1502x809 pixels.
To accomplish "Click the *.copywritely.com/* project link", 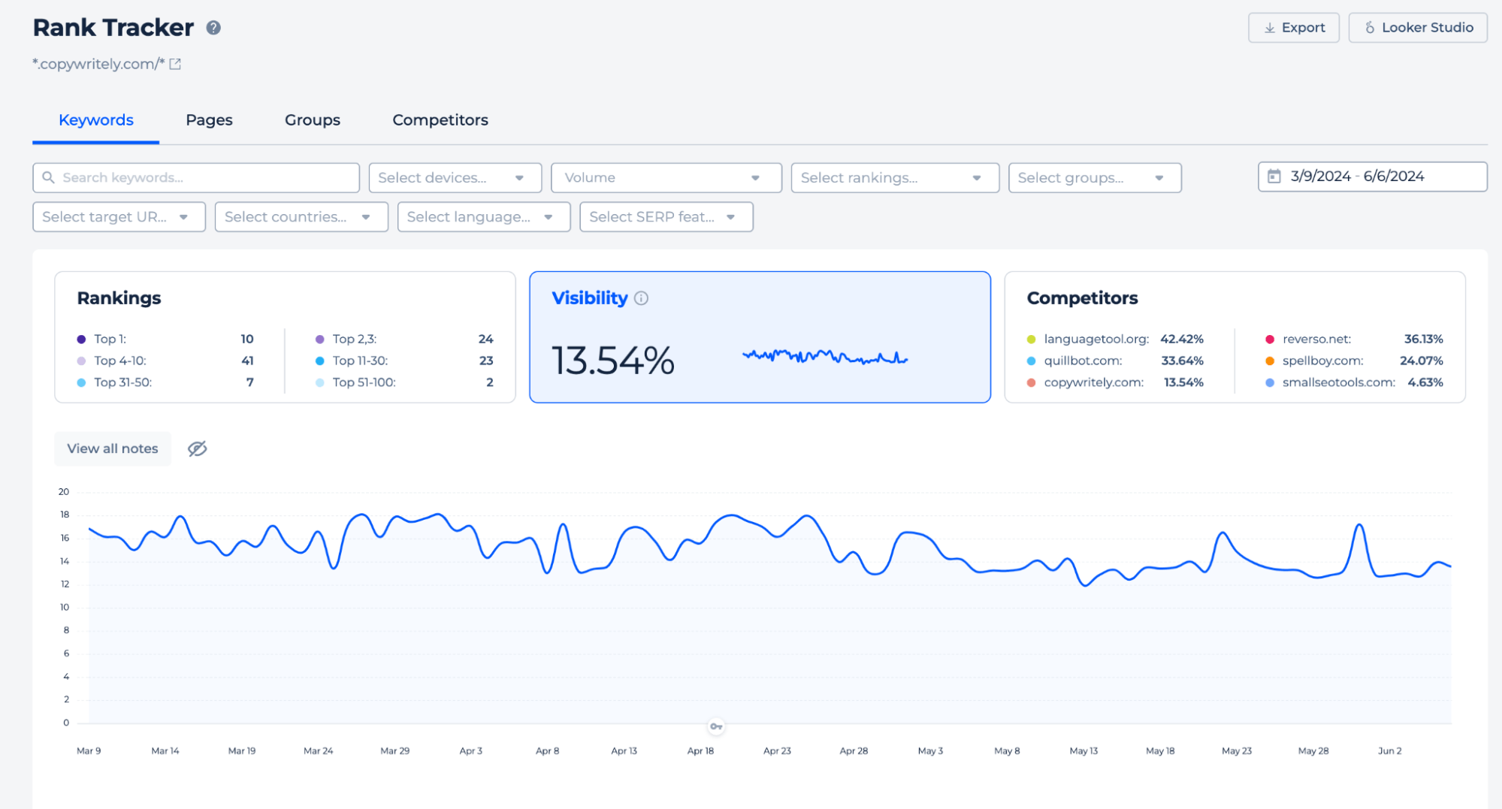I will [98, 64].
